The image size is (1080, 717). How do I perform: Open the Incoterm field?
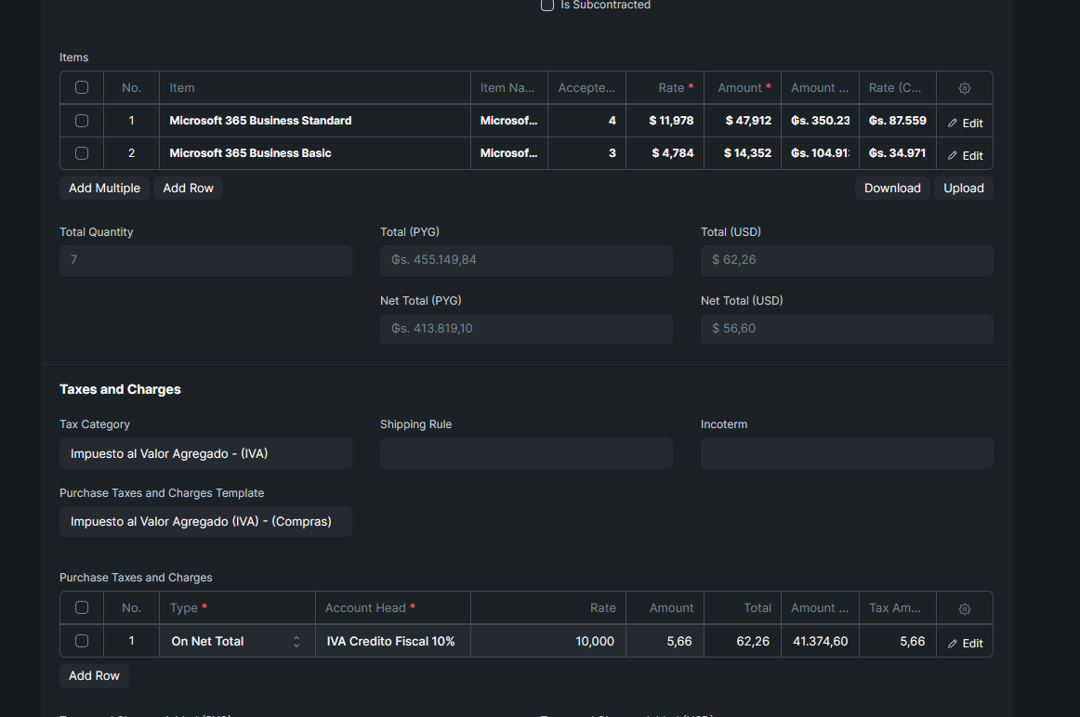(x=848, y=453)
